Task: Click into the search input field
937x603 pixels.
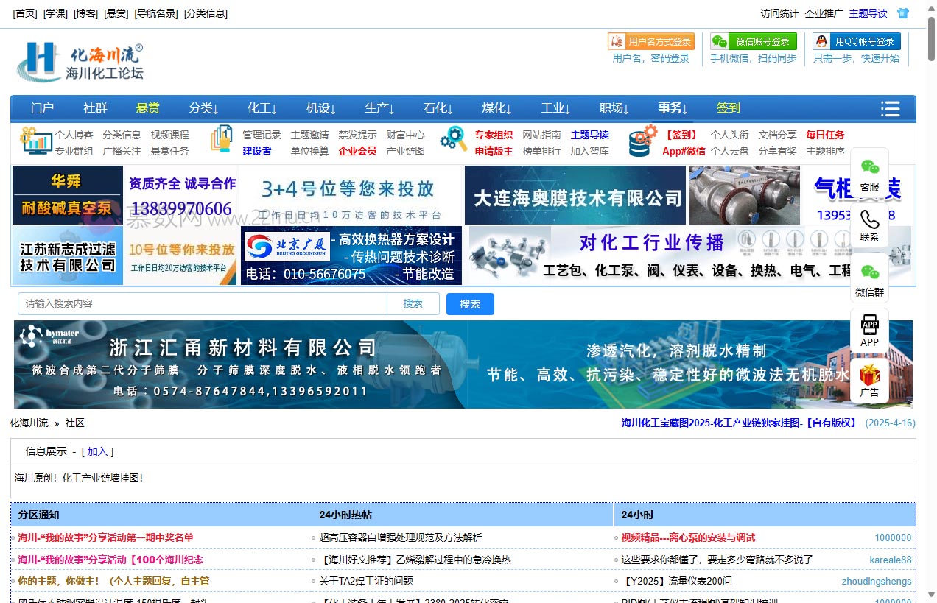Action: click(203, 303)
